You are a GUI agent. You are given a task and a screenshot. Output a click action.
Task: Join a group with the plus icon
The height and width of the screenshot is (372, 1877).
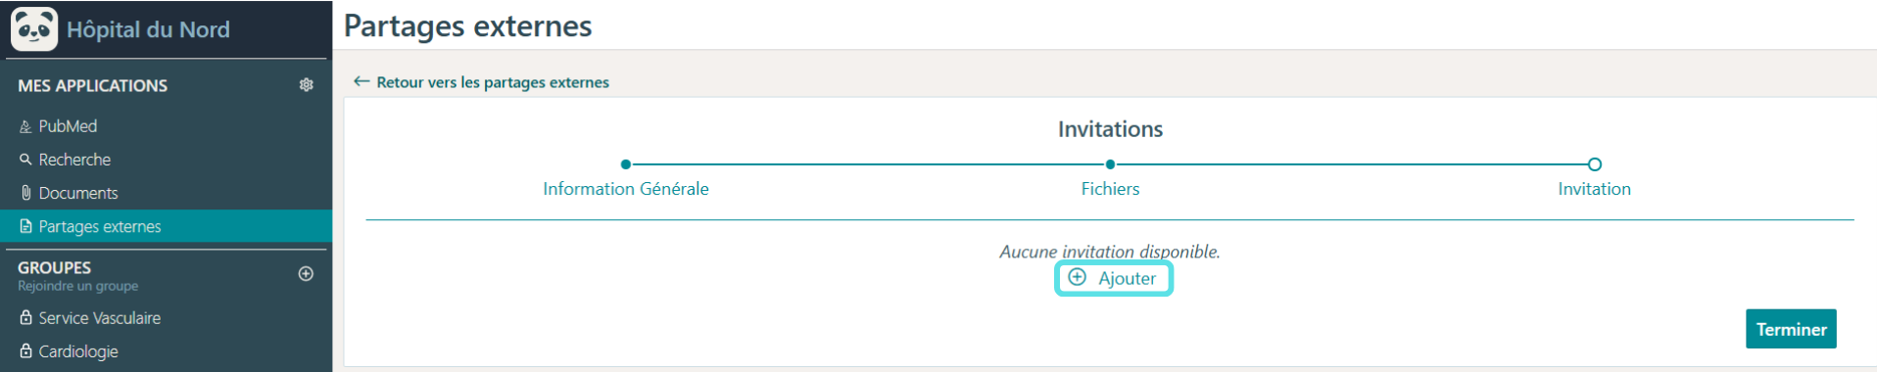pyautogui.click(x=306, y=274)
